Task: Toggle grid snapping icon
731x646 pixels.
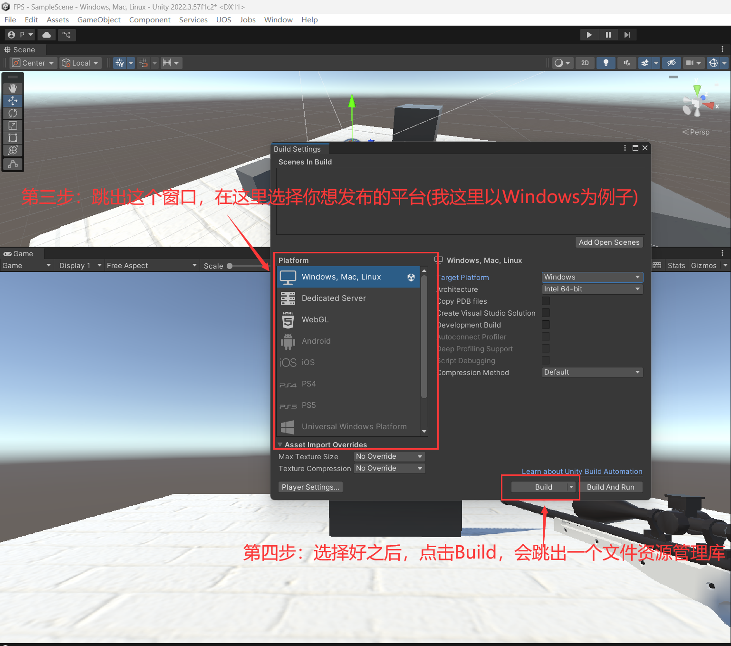Action: [144, 63]
